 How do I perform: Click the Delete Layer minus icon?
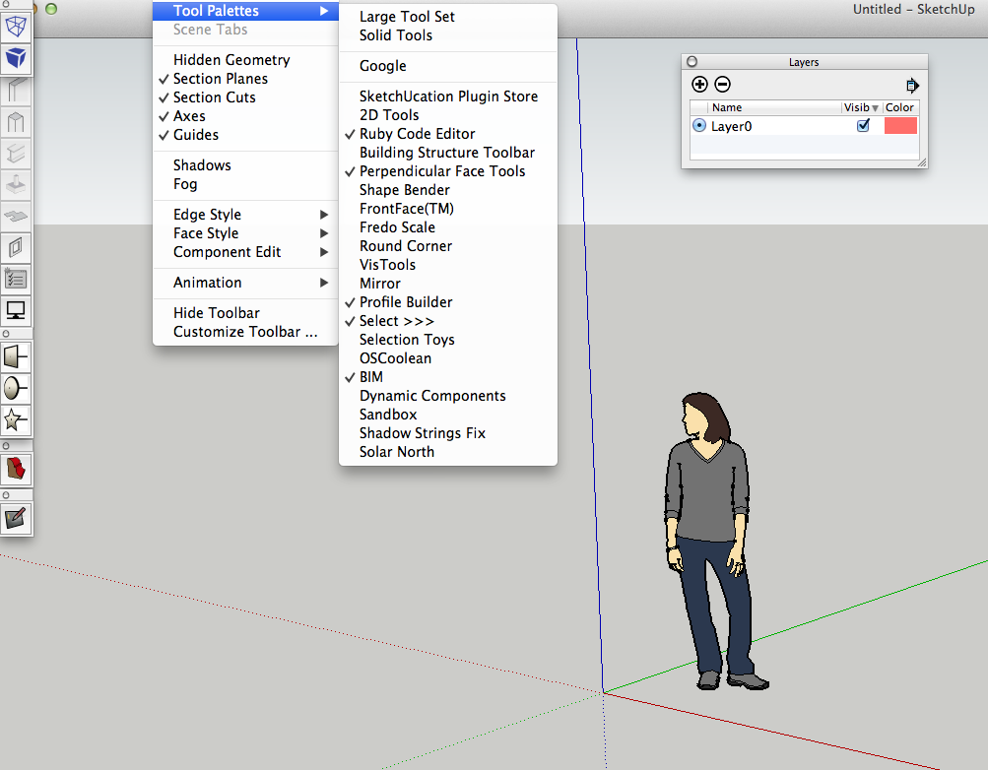point(722,86)
